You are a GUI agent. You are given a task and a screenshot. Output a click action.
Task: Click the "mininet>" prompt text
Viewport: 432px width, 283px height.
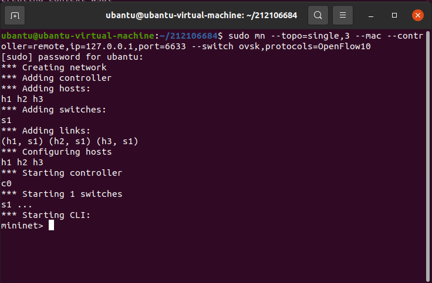[x=22, y=226]
